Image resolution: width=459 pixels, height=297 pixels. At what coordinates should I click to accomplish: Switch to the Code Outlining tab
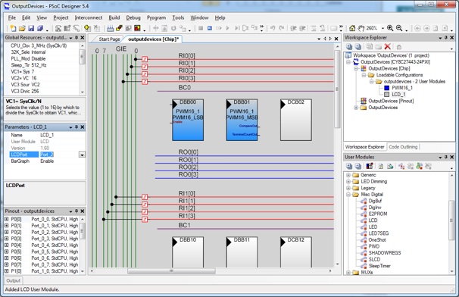(x=403, y=147)
